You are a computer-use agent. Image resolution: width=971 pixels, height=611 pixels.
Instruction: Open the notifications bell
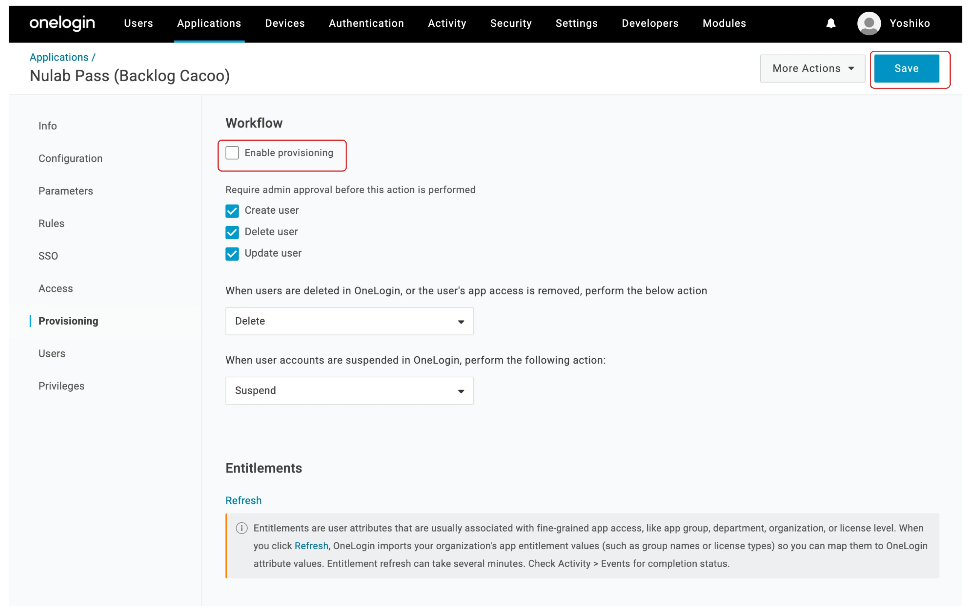(831, 23)
